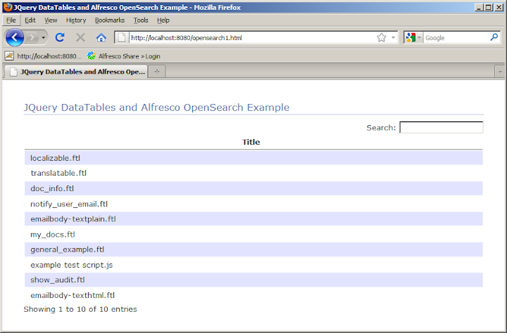Select the doc_info.ftl row
This screenshot has height=333, width=507.
254,188
